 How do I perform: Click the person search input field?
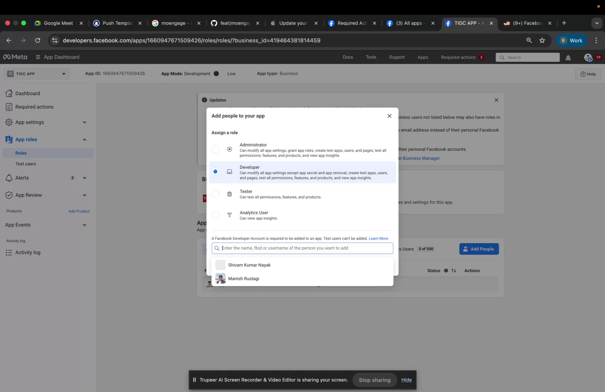tap(302, 248)
